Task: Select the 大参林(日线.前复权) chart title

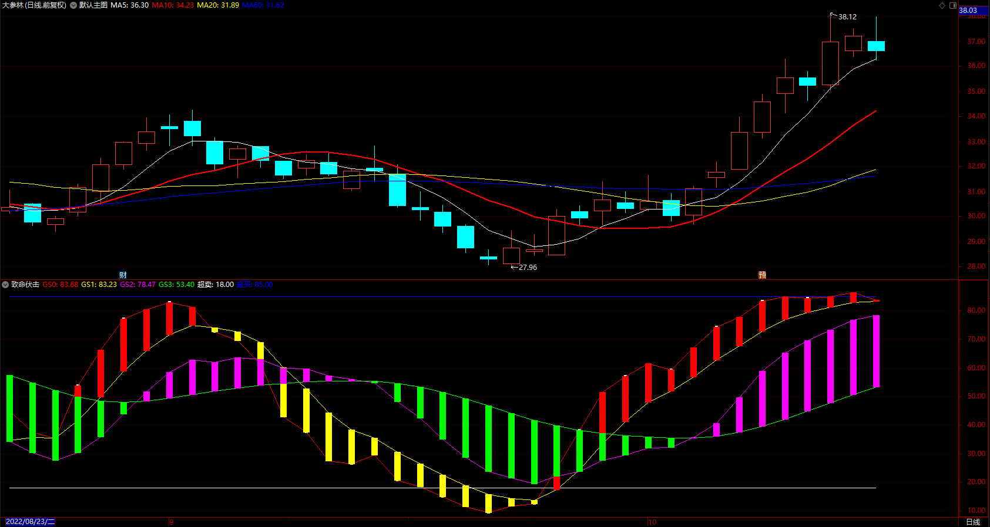Action: click(x=34, y=5)
